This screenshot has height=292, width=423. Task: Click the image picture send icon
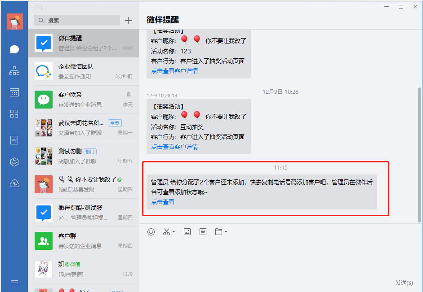coord(187,232)
